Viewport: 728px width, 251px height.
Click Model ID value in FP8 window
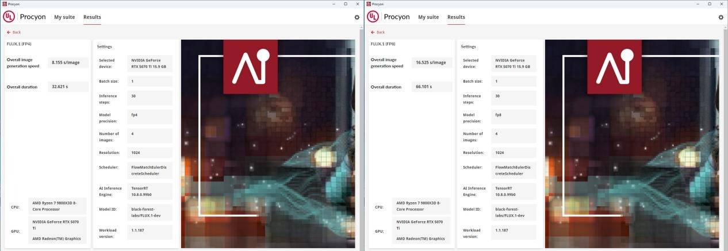click(514, 212)
